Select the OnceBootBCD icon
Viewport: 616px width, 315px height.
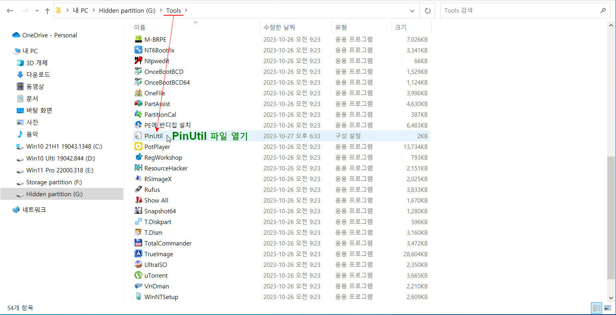click(138, 72)
